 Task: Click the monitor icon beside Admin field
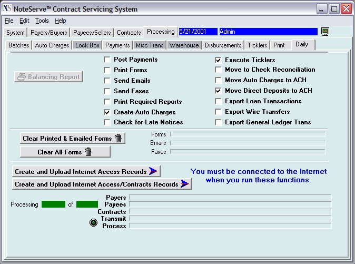click(x=325, y=32)
